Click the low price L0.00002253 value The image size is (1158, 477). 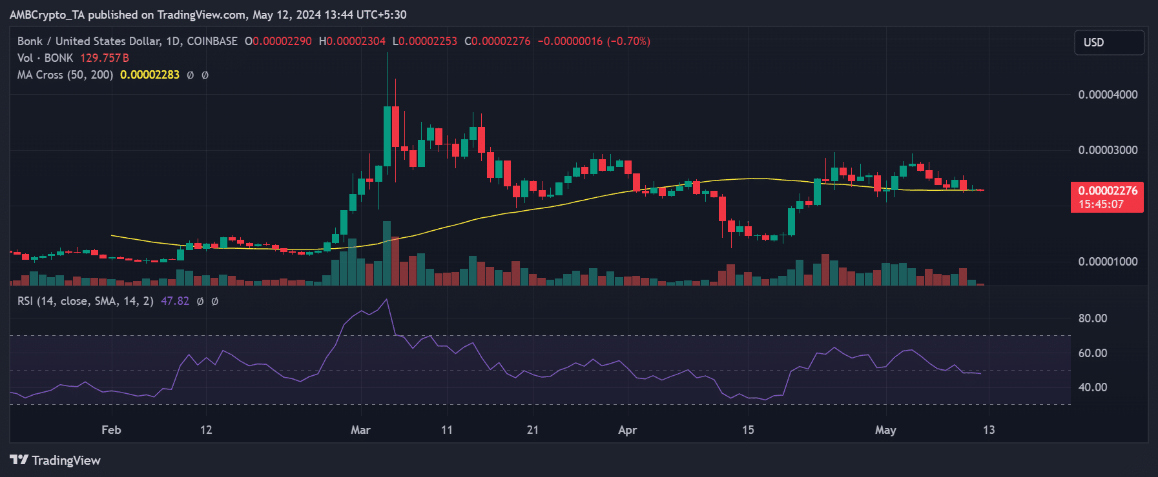coord(425,41)
